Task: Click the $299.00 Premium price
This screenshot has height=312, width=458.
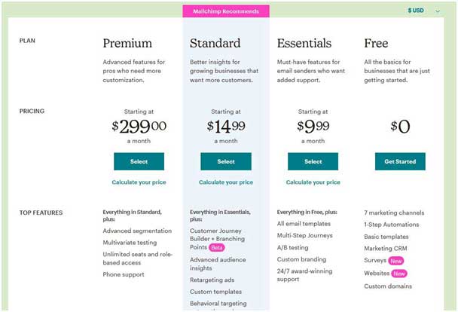Action: 139,126
